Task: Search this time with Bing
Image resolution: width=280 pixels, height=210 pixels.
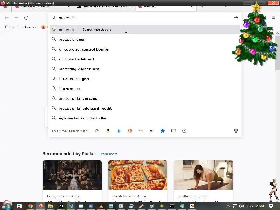Action: pos(119,131)
